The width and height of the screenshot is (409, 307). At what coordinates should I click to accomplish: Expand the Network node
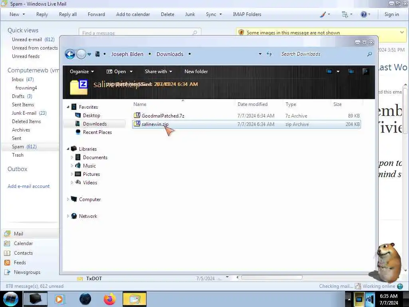tap(68, 216)
